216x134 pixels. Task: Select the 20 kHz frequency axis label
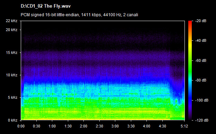click(11, 30)
